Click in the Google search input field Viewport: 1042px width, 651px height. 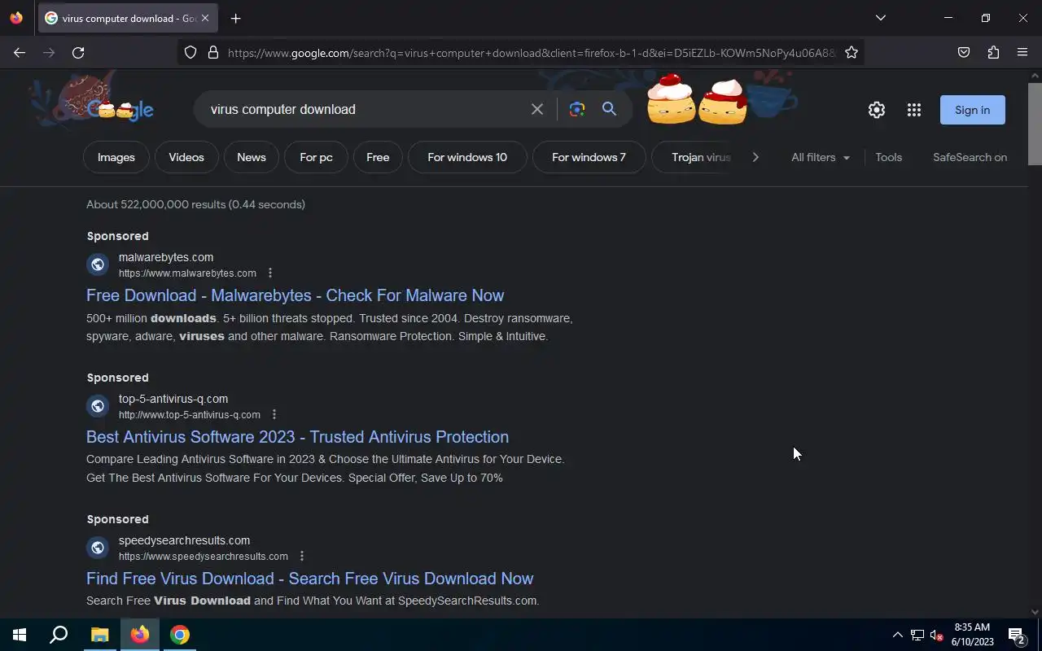click(x=365, y=109)
